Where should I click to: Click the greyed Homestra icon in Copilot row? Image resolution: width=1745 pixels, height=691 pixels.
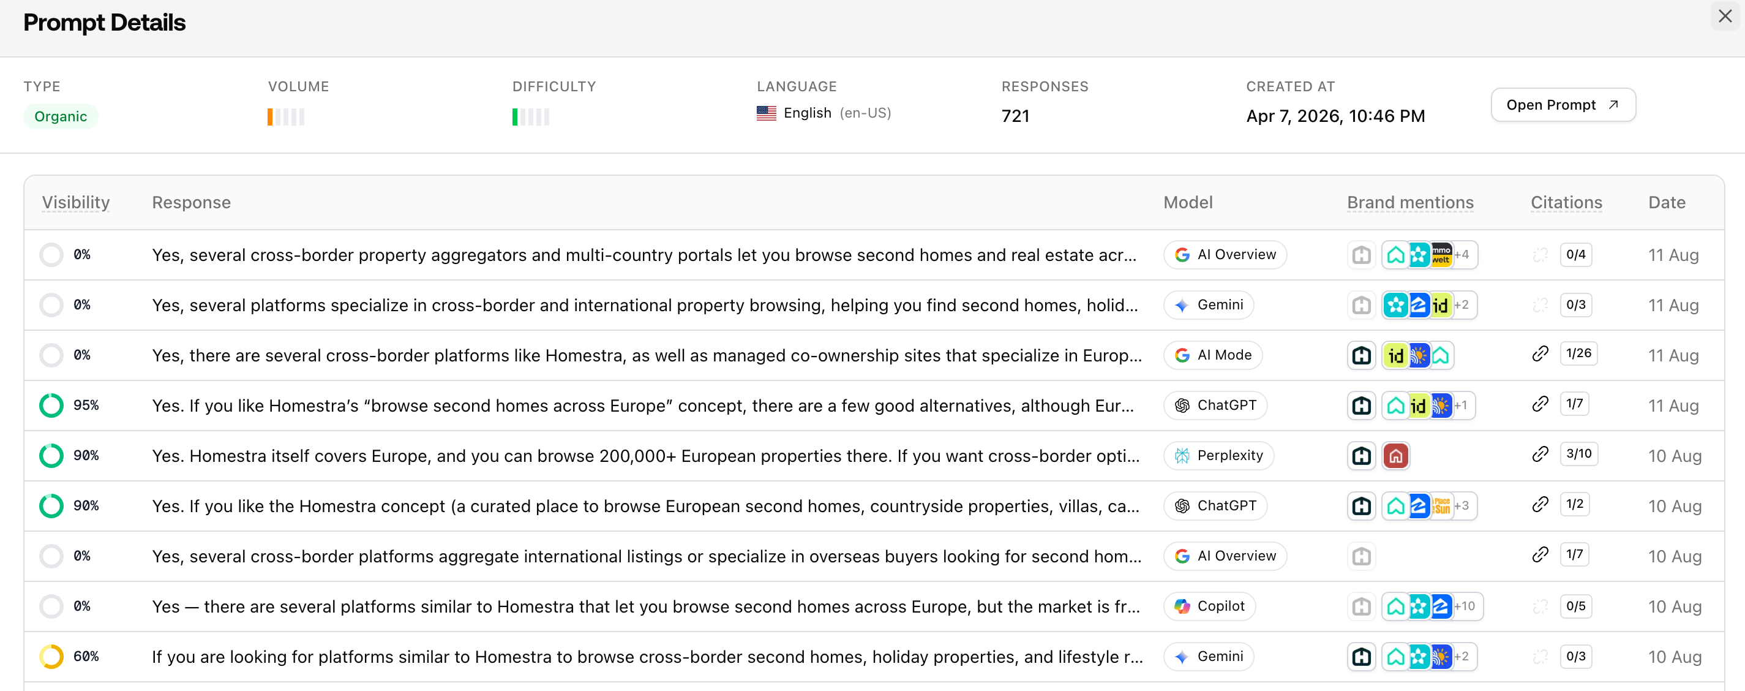[x=1362, y=606]
